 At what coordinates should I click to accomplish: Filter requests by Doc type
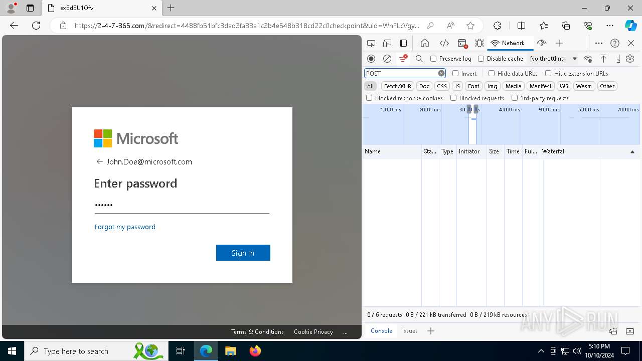coord(424,86)
